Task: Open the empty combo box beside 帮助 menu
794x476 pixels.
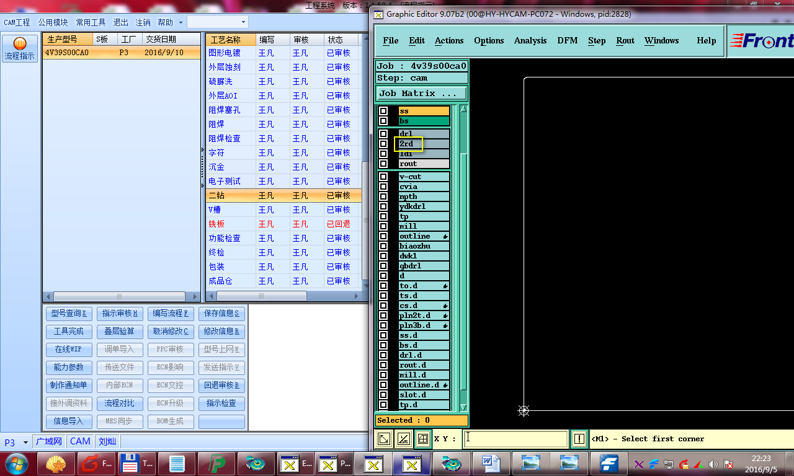Action: click(x=217, y=22)
